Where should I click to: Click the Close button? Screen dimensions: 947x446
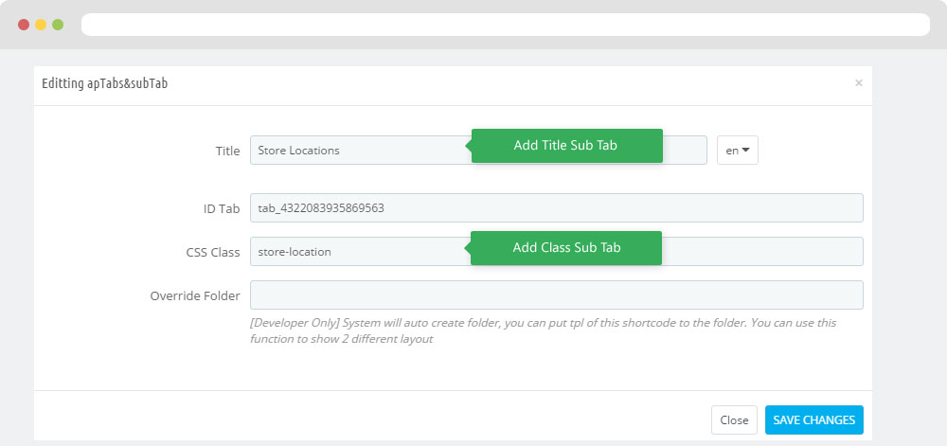pyautogui.click(x=734, y=420)
